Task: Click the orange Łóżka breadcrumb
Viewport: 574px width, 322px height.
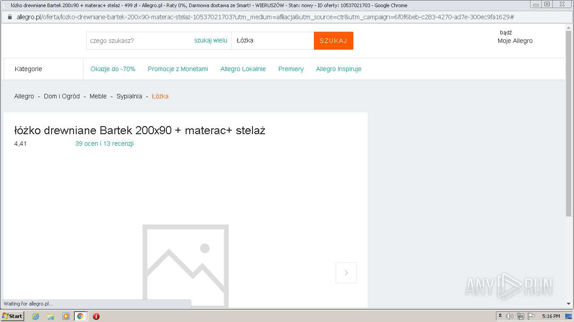Action: [160, 96]
